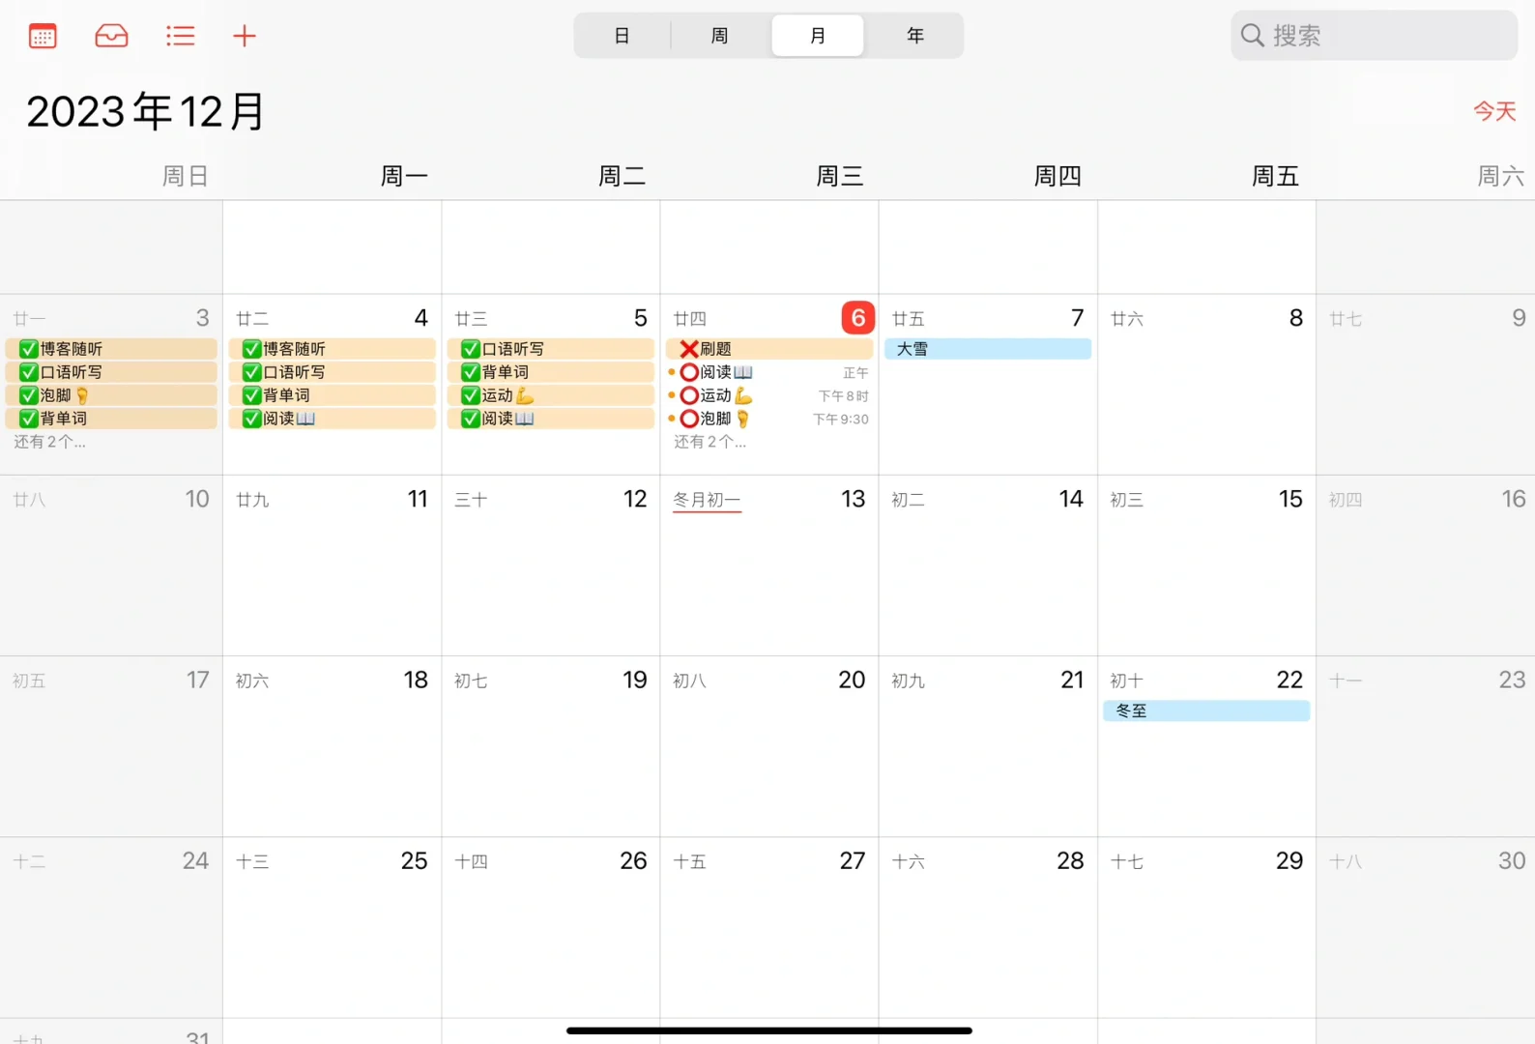The height and width of the screenshot is (1044, 1535).
Task: Open 阅读 noon event on December 6
Action: [x=769, y=372]
